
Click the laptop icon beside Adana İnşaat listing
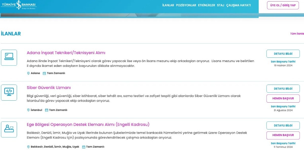pyautogui.click(x=9, y=58)
